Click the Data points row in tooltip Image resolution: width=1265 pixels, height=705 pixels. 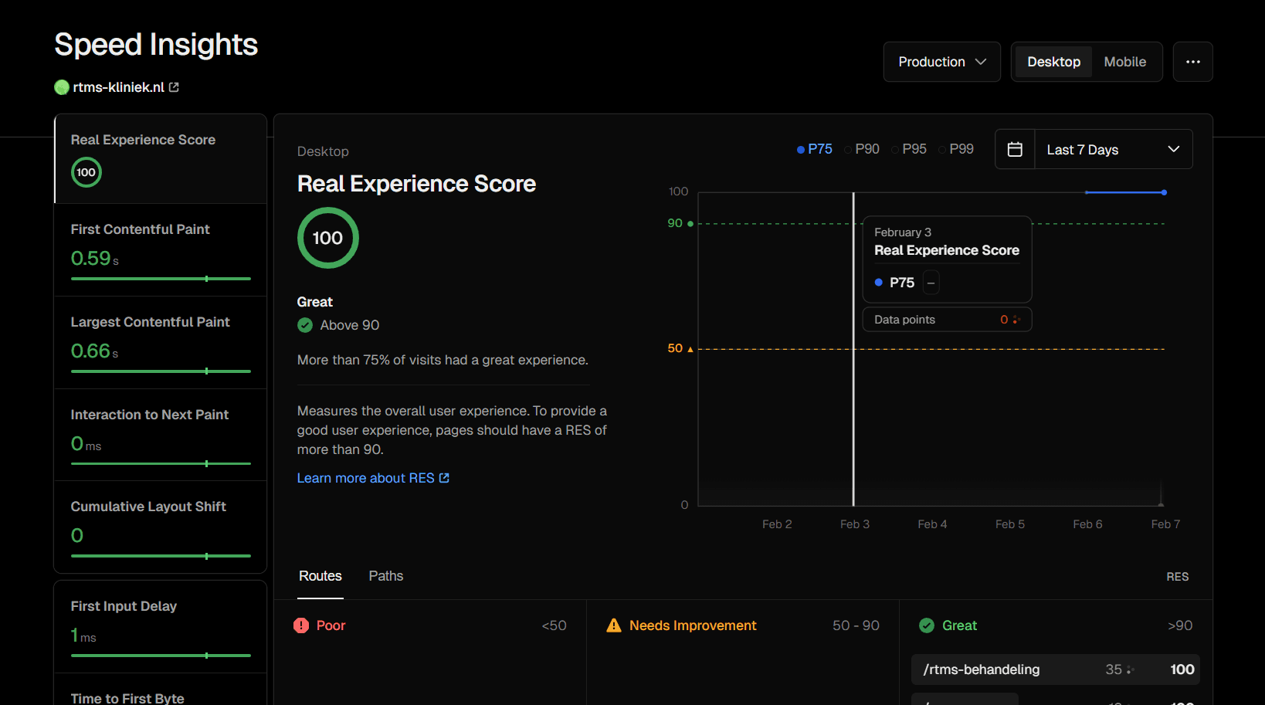(947, 320)
